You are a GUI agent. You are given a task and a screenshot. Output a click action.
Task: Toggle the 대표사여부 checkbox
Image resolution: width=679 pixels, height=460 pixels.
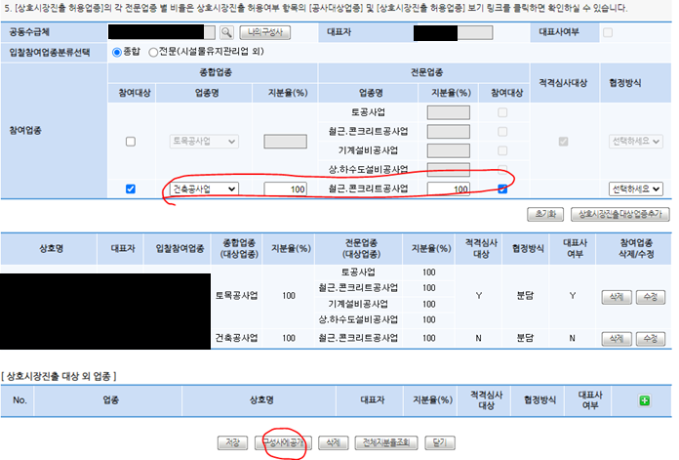point(608,32)
